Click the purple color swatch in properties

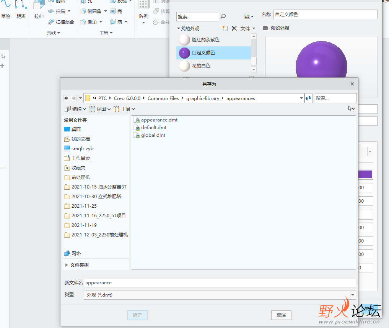click(x=365, y=174)
